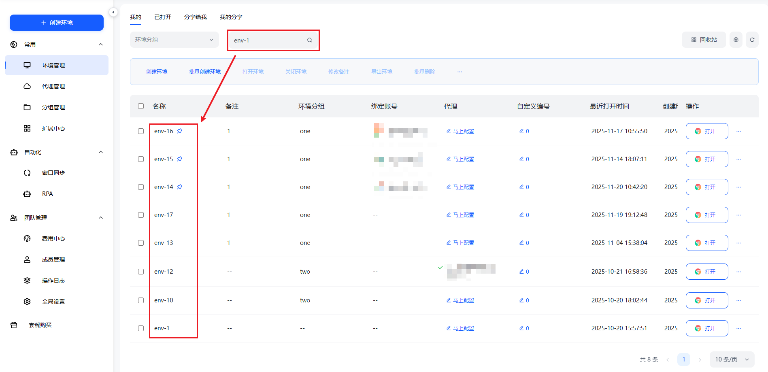Image resolution: width=768 pixels, height=372 pixels.
Task: Expand the 10 条/页 page size dropdown
Action: coord(732,359)
